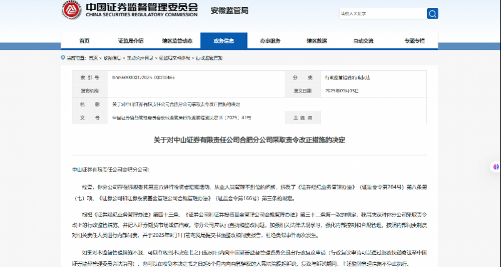Click into the keyword search input field
This screenshot has width=501, height=267.
point(383,13)
